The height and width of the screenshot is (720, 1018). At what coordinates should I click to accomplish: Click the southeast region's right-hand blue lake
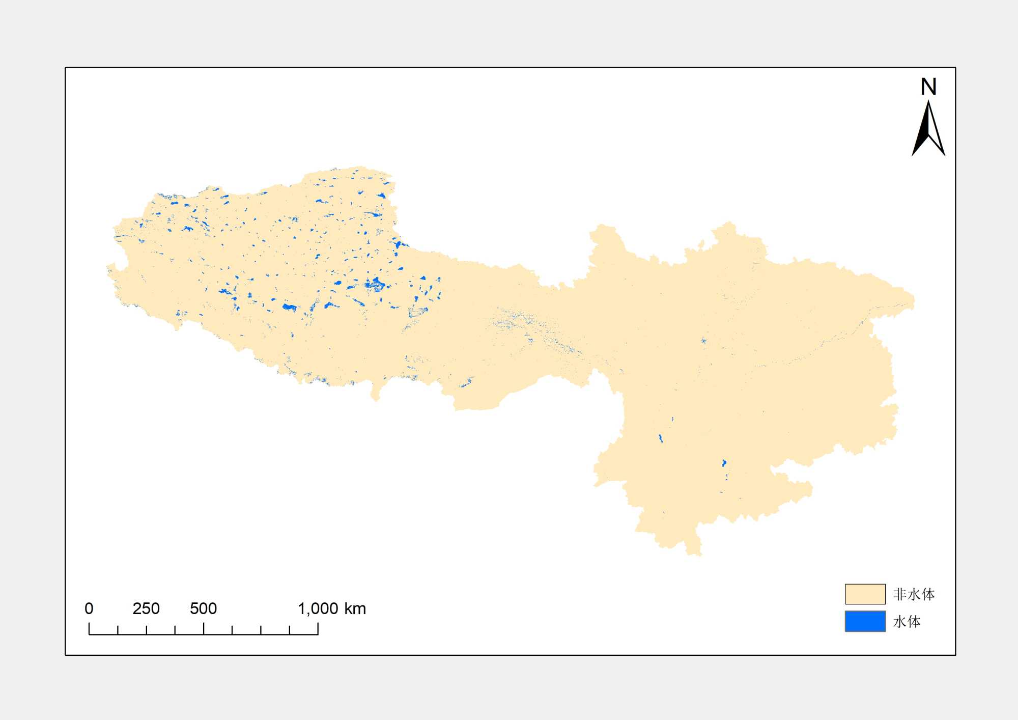click(x=724, y=463)
